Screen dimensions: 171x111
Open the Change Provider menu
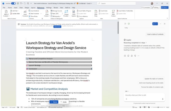66,14
